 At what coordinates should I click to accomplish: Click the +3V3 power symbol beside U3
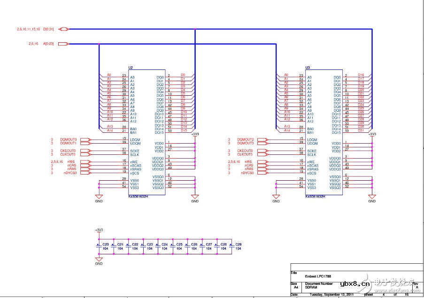click(372, 134)
